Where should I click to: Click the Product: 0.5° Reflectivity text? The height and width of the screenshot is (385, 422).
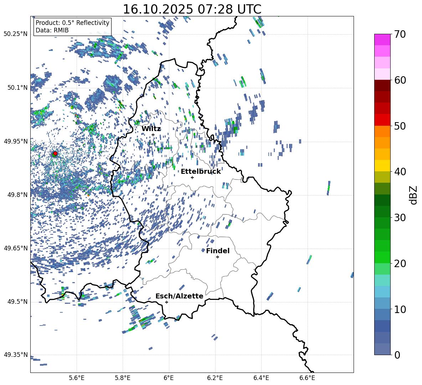coord(72,23)
